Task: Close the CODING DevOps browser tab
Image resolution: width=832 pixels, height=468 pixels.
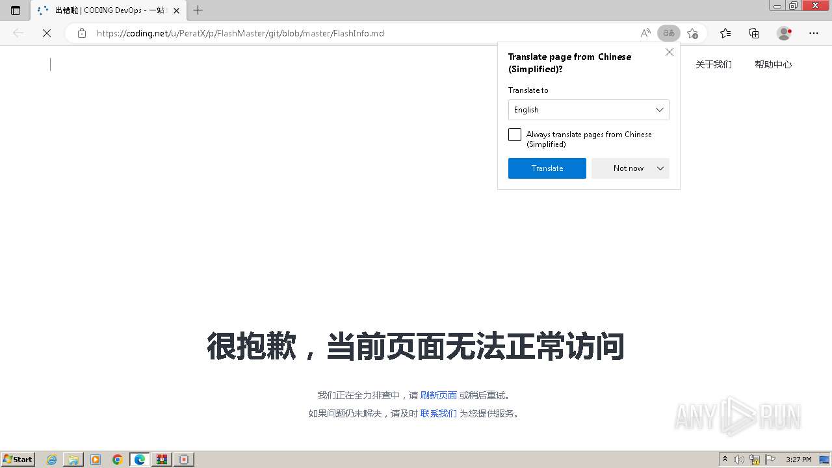Action: coord(176,10)
